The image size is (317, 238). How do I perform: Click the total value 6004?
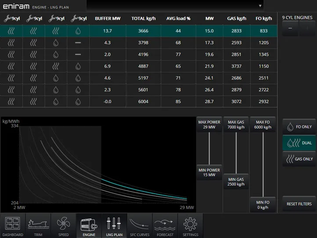pos(143,101)
